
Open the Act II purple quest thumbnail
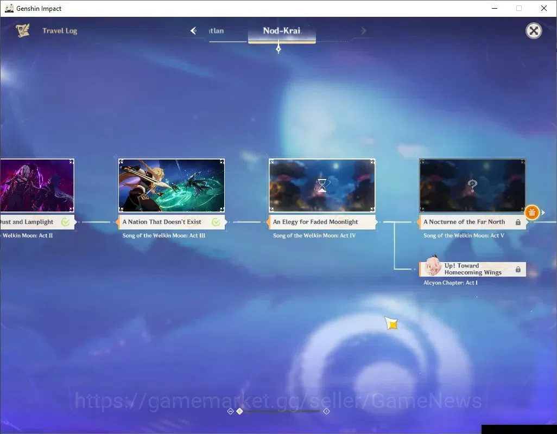pos(37,185)
